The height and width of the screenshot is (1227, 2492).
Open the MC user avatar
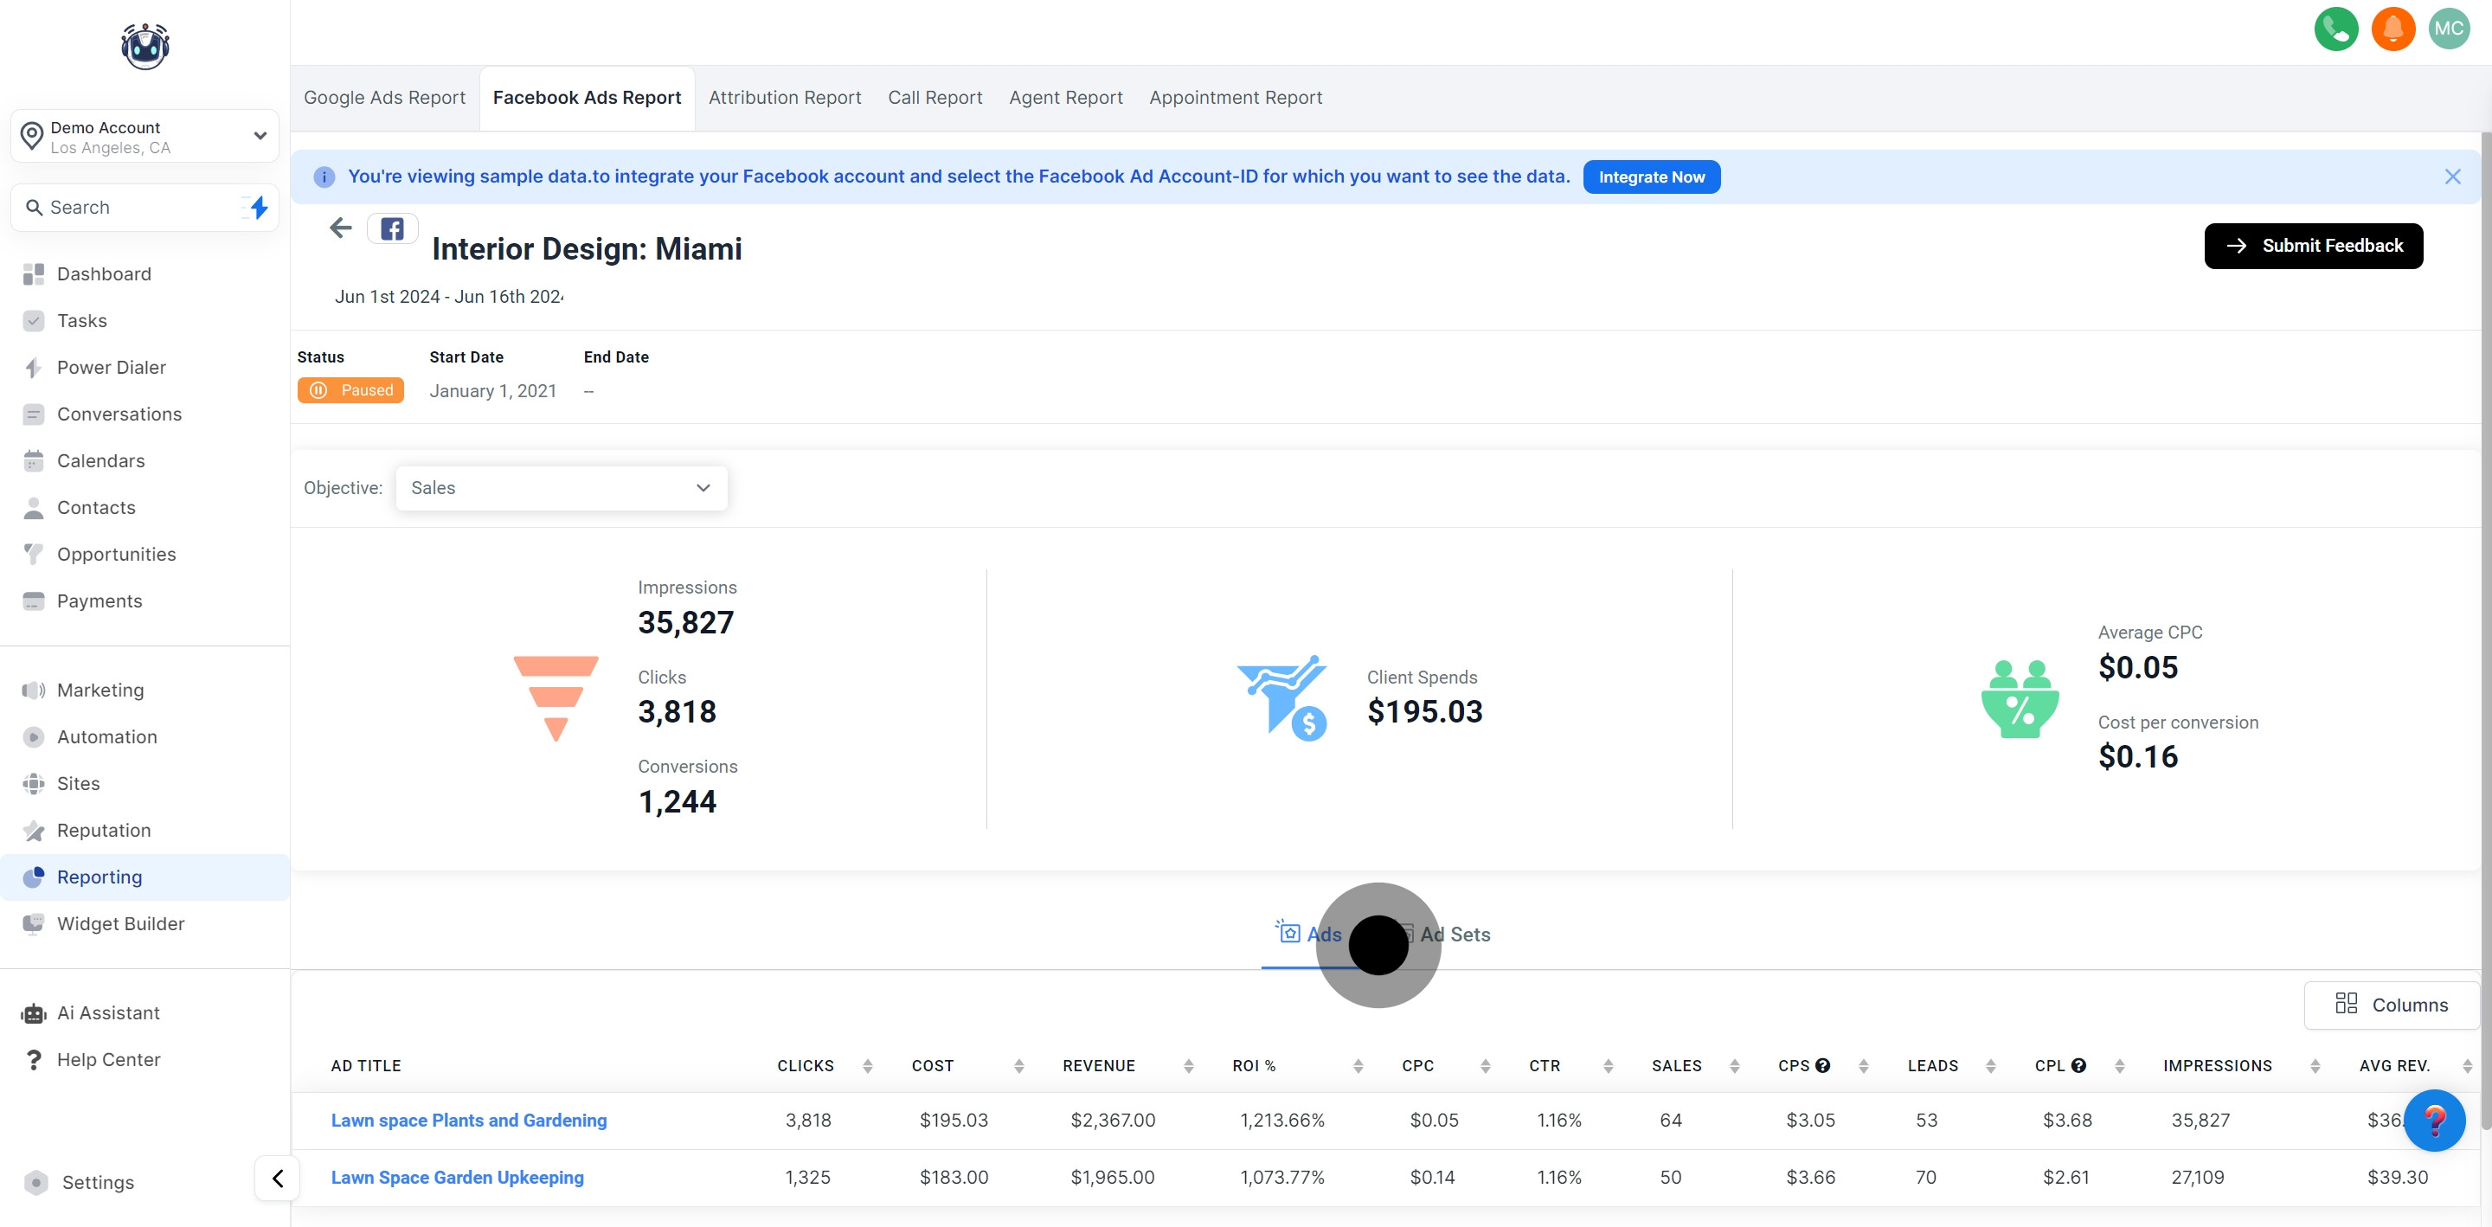click(x=2449, y=29)
